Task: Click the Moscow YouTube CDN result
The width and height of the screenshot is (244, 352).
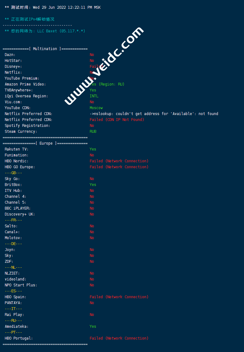Action: tap(96, 108)
